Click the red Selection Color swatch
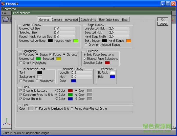Screen dimensions: 177x136 point(107,63)
